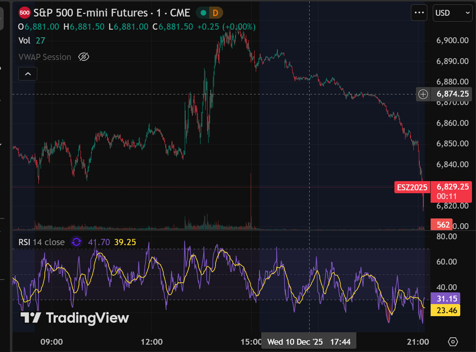Click the ESZ2025 contract label
The width and height of the screenshot is (476, 352).
(412, 187)
